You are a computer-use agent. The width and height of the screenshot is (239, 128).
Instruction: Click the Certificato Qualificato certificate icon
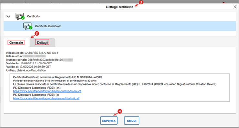point(27,26)
